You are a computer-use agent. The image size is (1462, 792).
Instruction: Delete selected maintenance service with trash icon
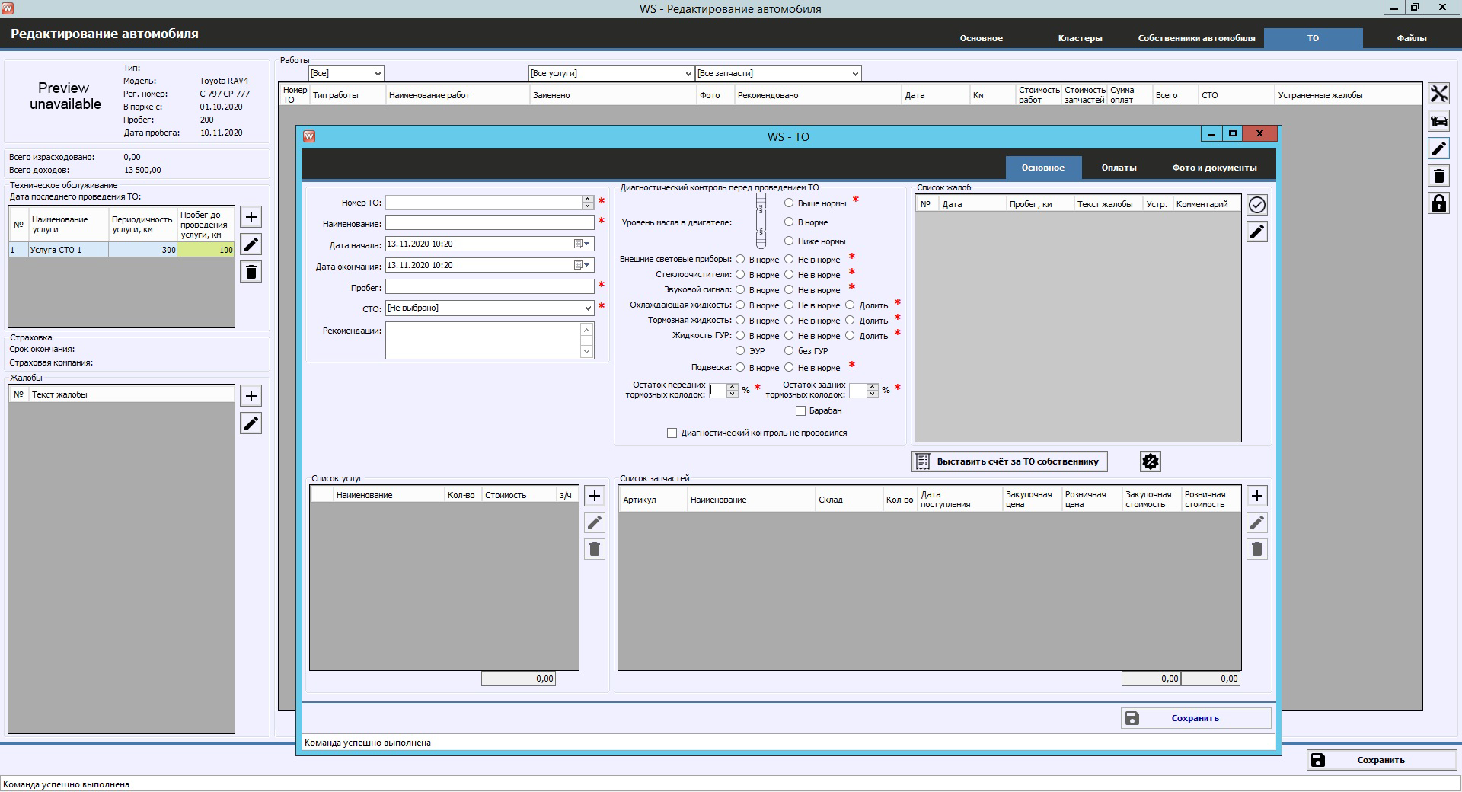[251, 272]
